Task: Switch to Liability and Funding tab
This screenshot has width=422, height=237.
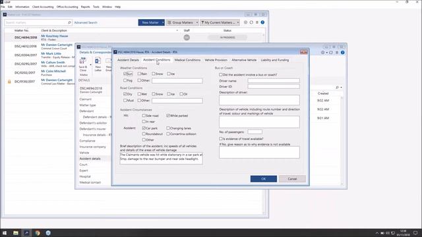Action: (275, 60)
